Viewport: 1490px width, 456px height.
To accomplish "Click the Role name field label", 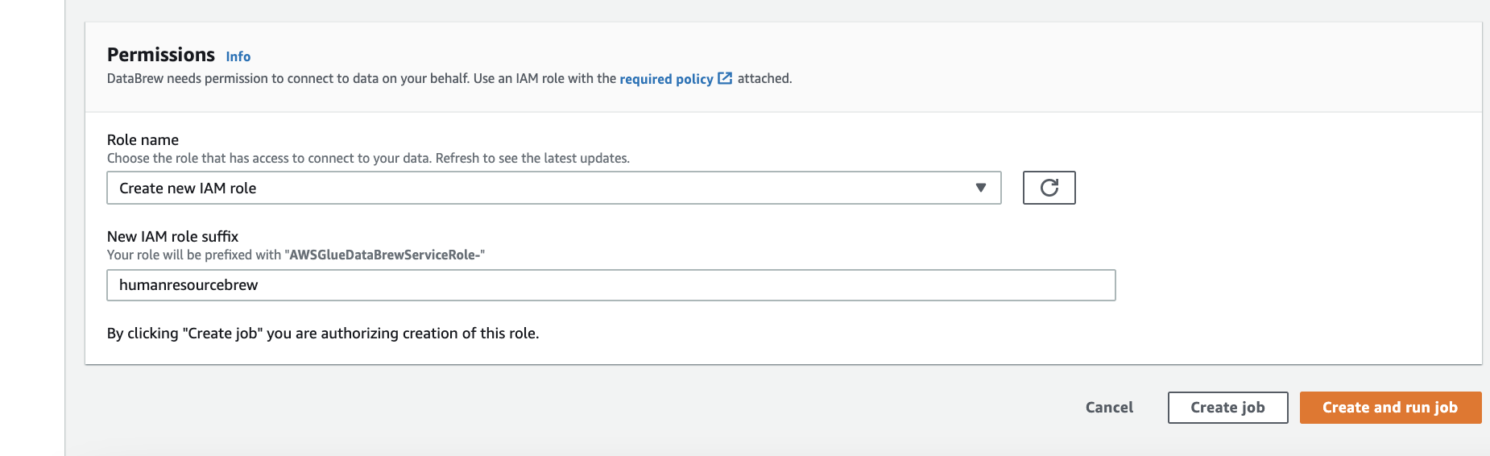I will tap(143, 140).
